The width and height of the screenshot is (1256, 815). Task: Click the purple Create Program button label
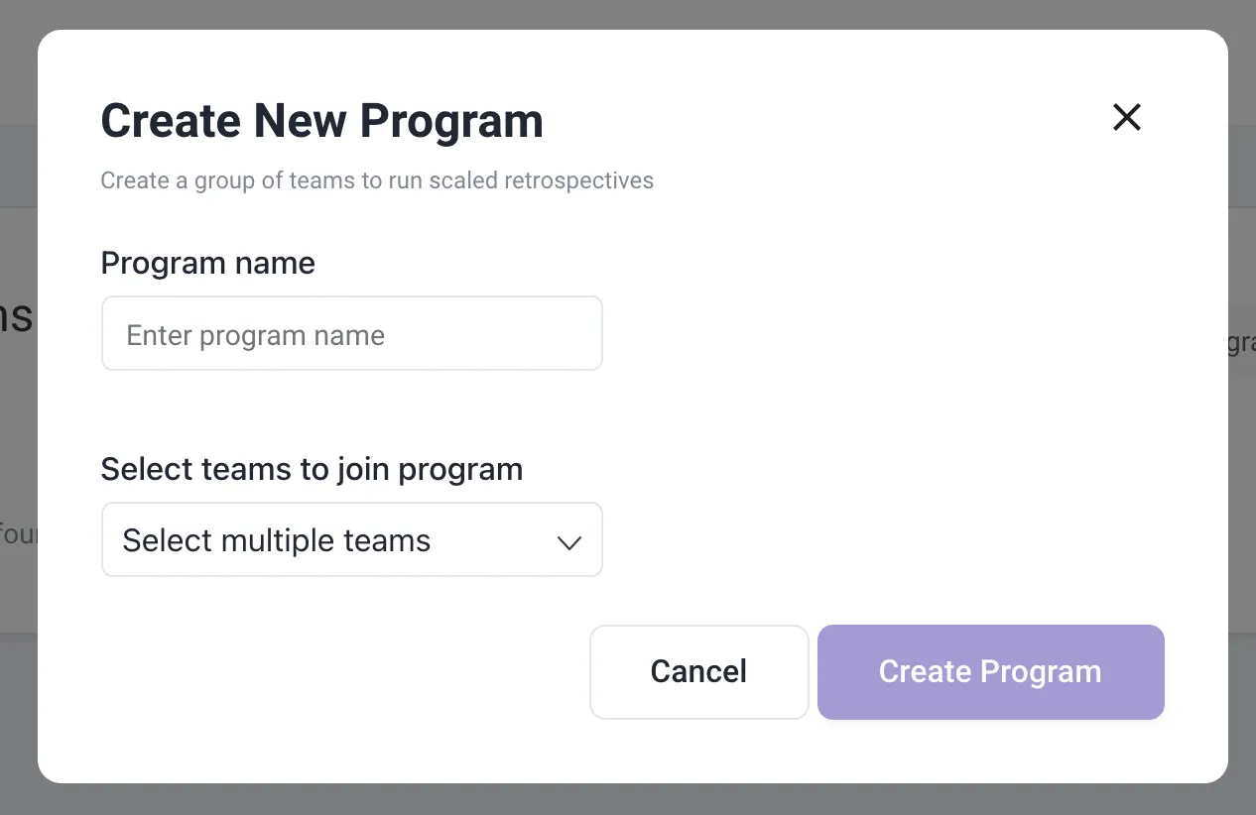990,671
